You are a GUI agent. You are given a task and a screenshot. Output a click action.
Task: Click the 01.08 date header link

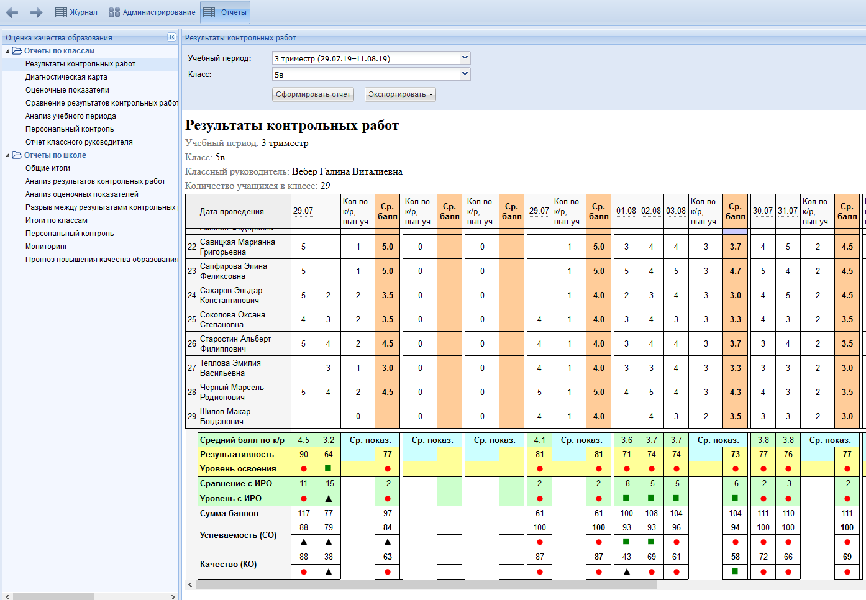pyautogui.click(x=626, y=211)
